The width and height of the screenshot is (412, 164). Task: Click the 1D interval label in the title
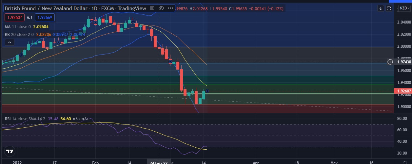click(x=94, y=8)
